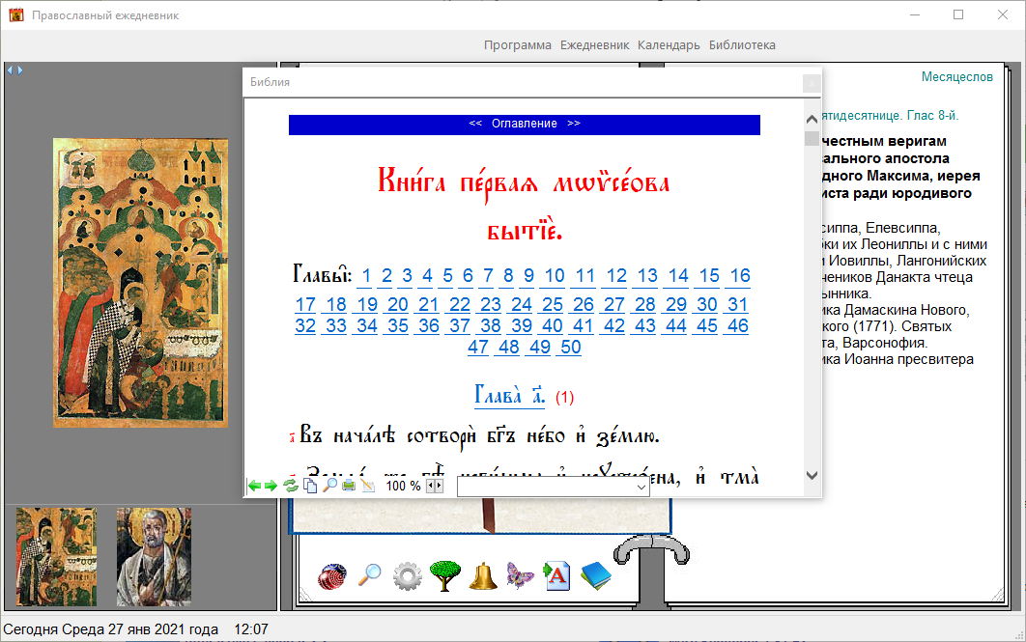Go to next book with >> link
This screenshot has width=1026, height=642.
point(574,123)
